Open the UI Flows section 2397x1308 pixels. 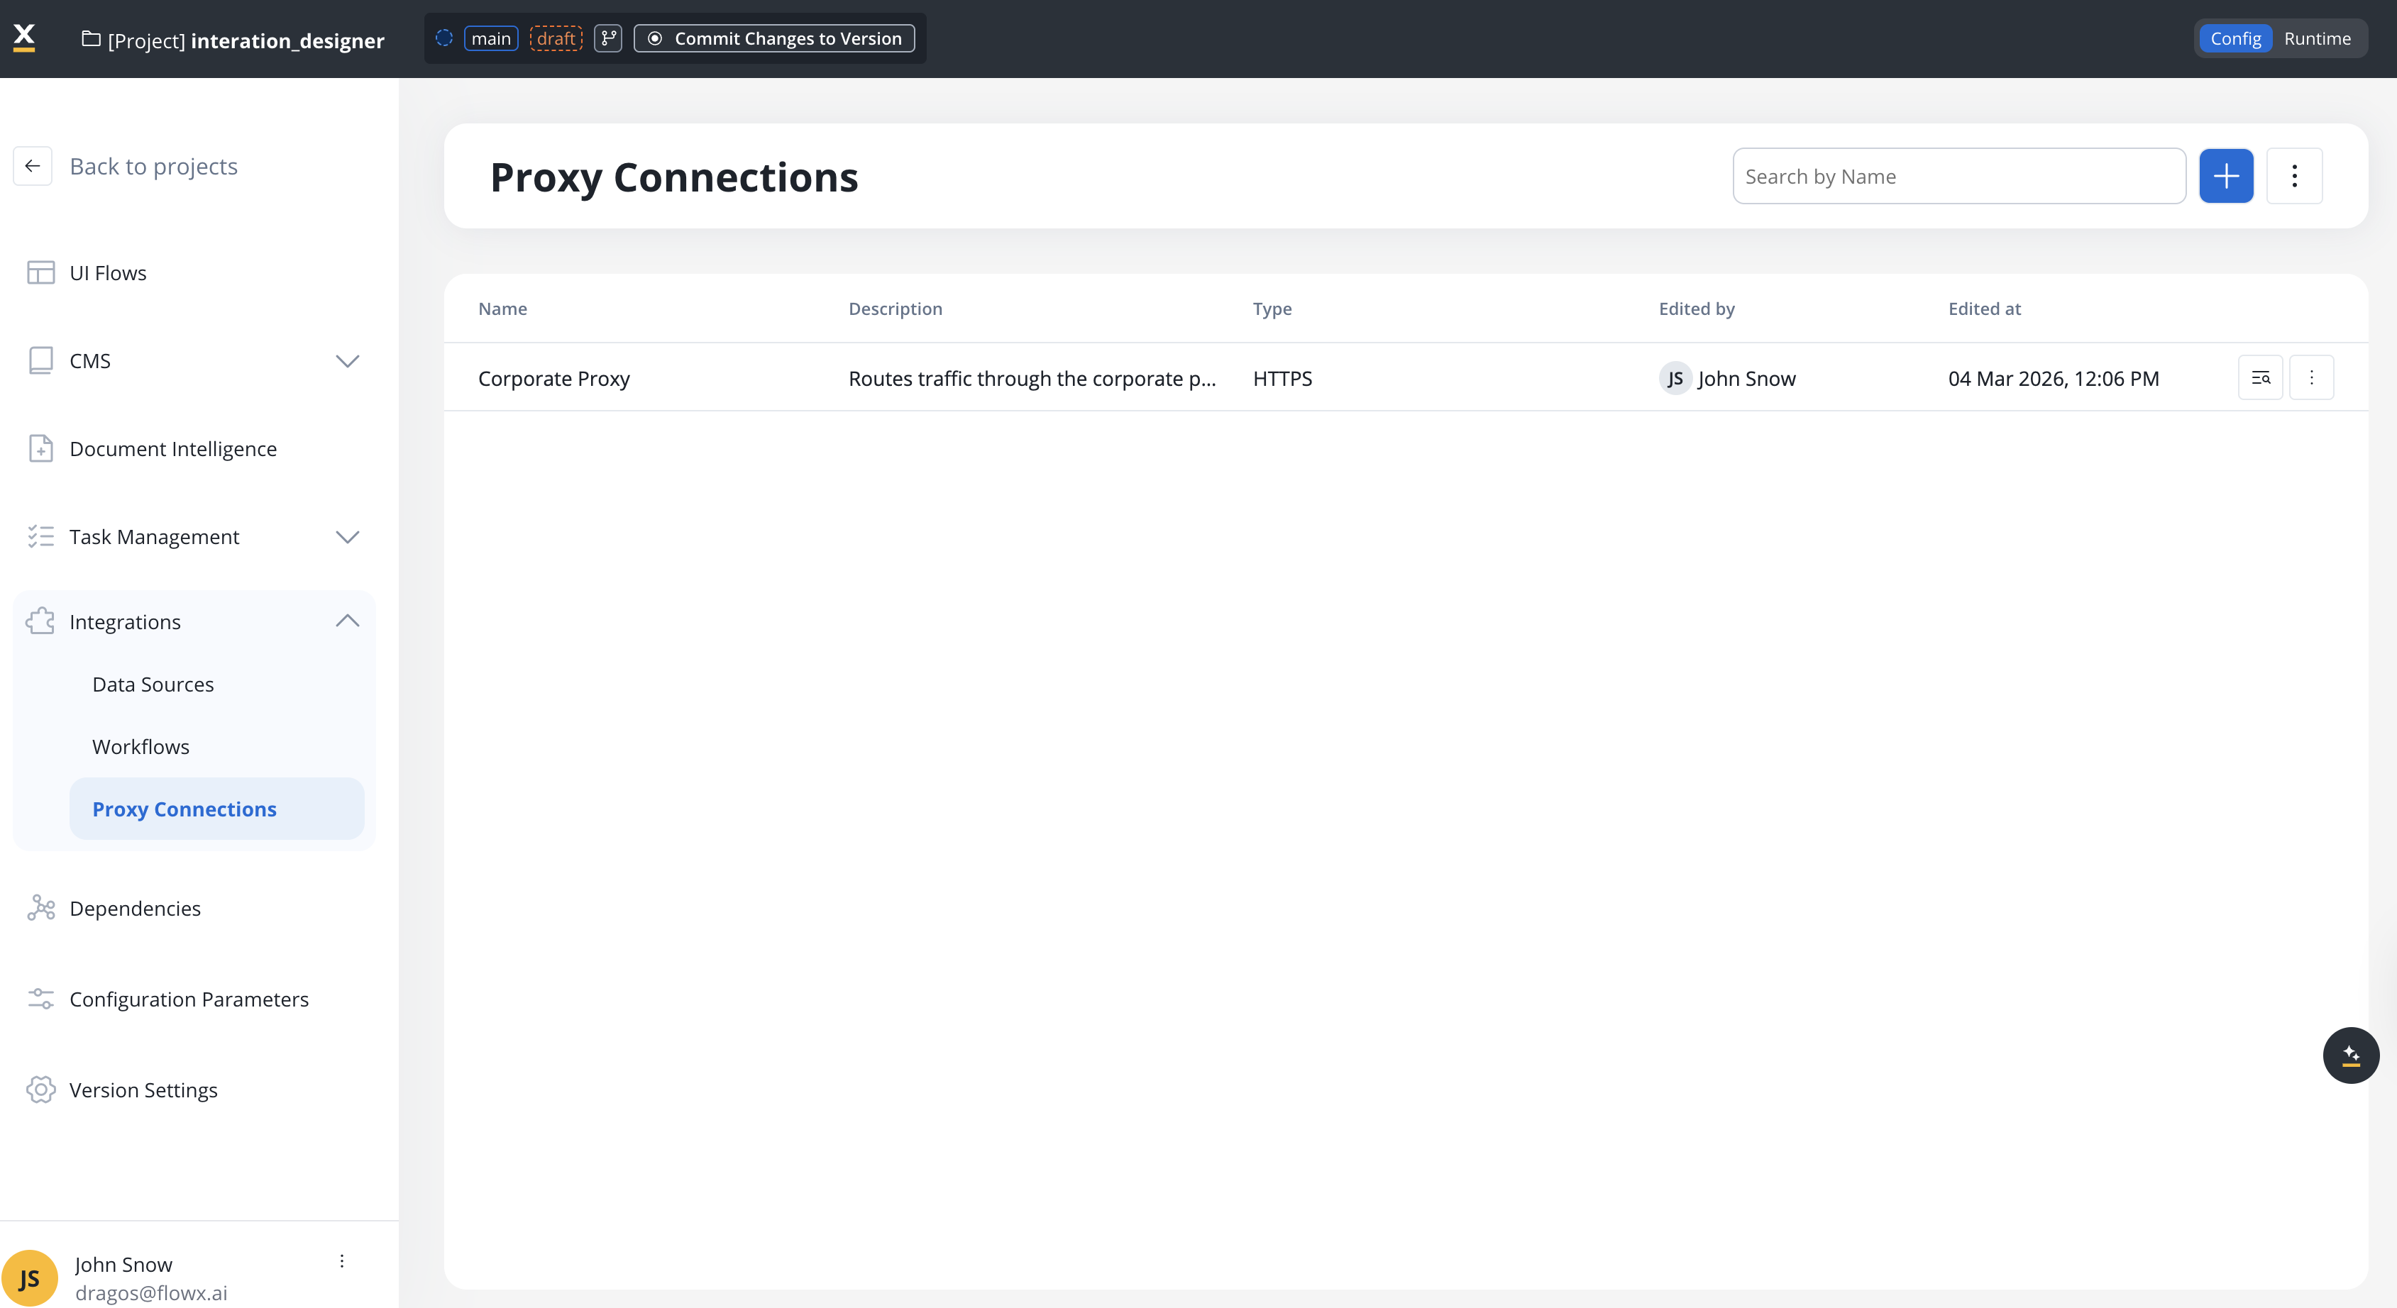(x=107, y=272)
